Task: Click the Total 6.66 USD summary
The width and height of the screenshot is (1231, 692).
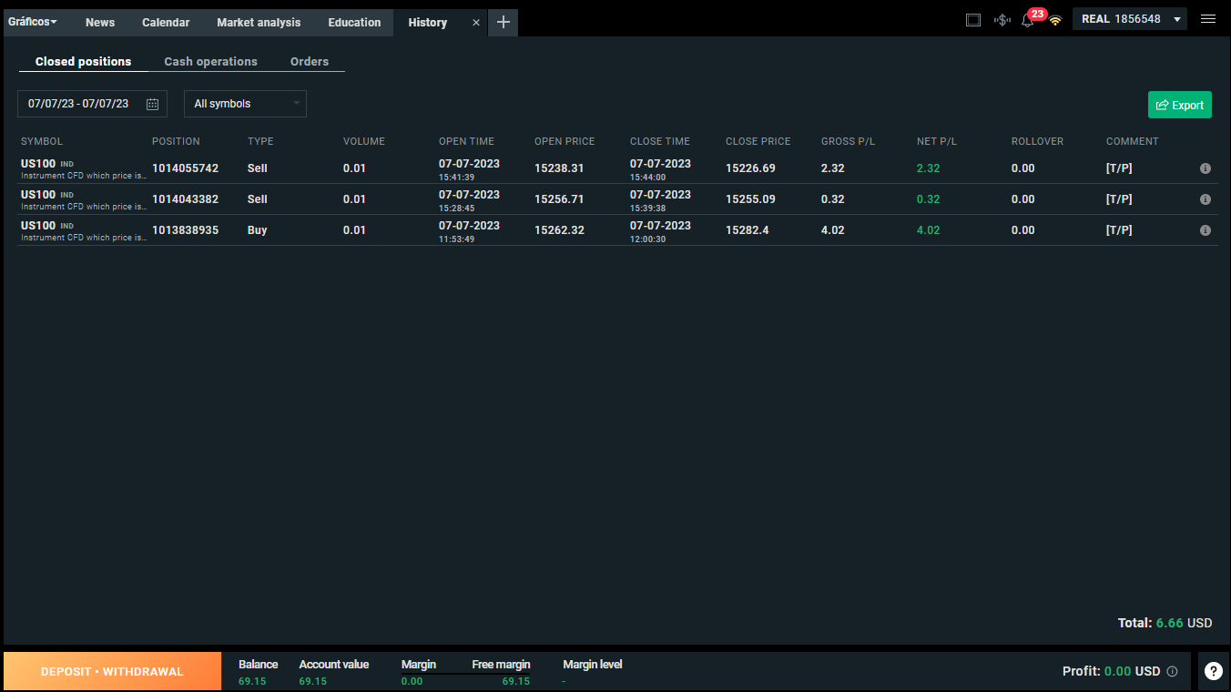Action: coord(1165,624)
